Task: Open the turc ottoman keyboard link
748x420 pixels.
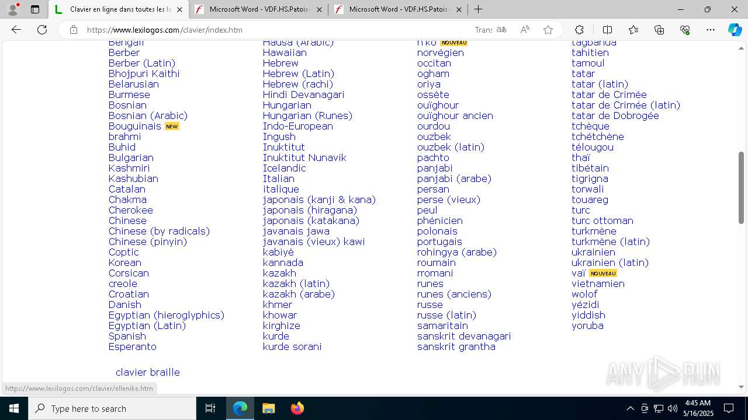Action: tap(602, 220)
